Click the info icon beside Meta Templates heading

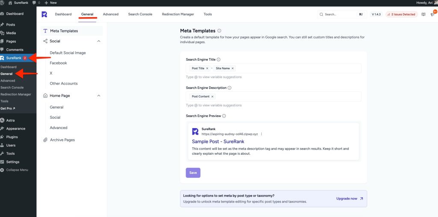click(219, 31)
